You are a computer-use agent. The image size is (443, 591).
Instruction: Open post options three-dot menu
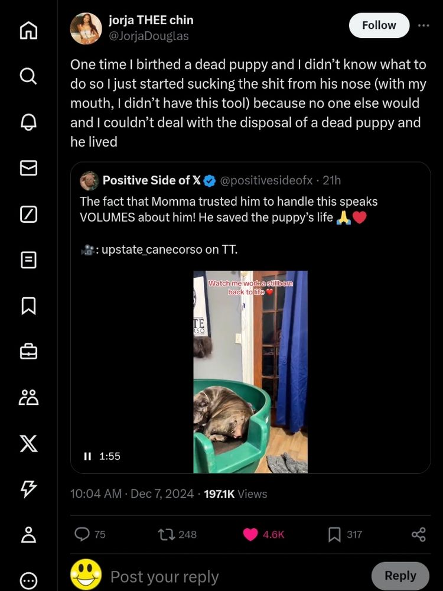[424, 25]
